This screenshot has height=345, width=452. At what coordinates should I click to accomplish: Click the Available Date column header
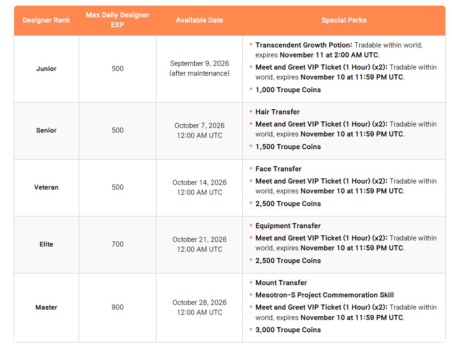[x=199, y=20]
